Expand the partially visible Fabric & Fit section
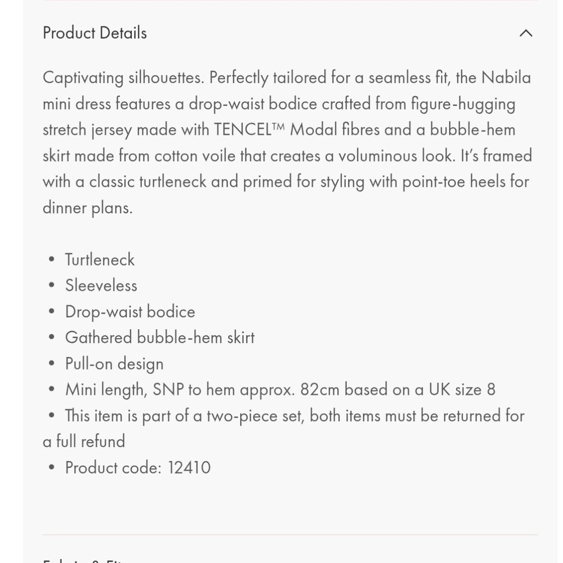Screen dimensions: 563x563 point(83,561)
